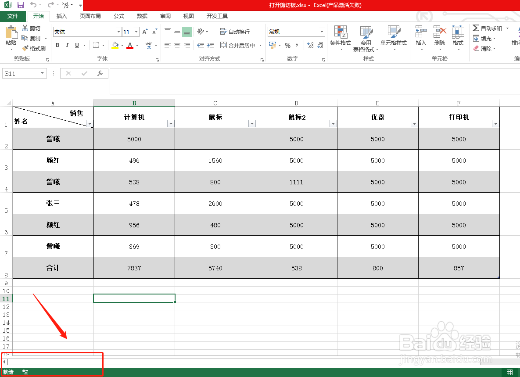This screenshot has width=520, height=377.
Task: Increase the indent level
Action: tap(210, 45)
